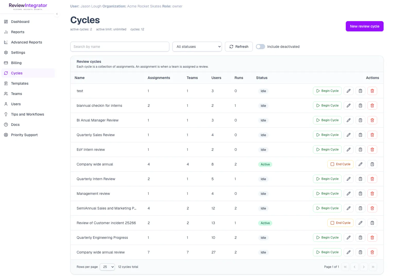Open Tips and Workflows
Viewport: 396px width, 280px height.
click(x=28, y=114)
